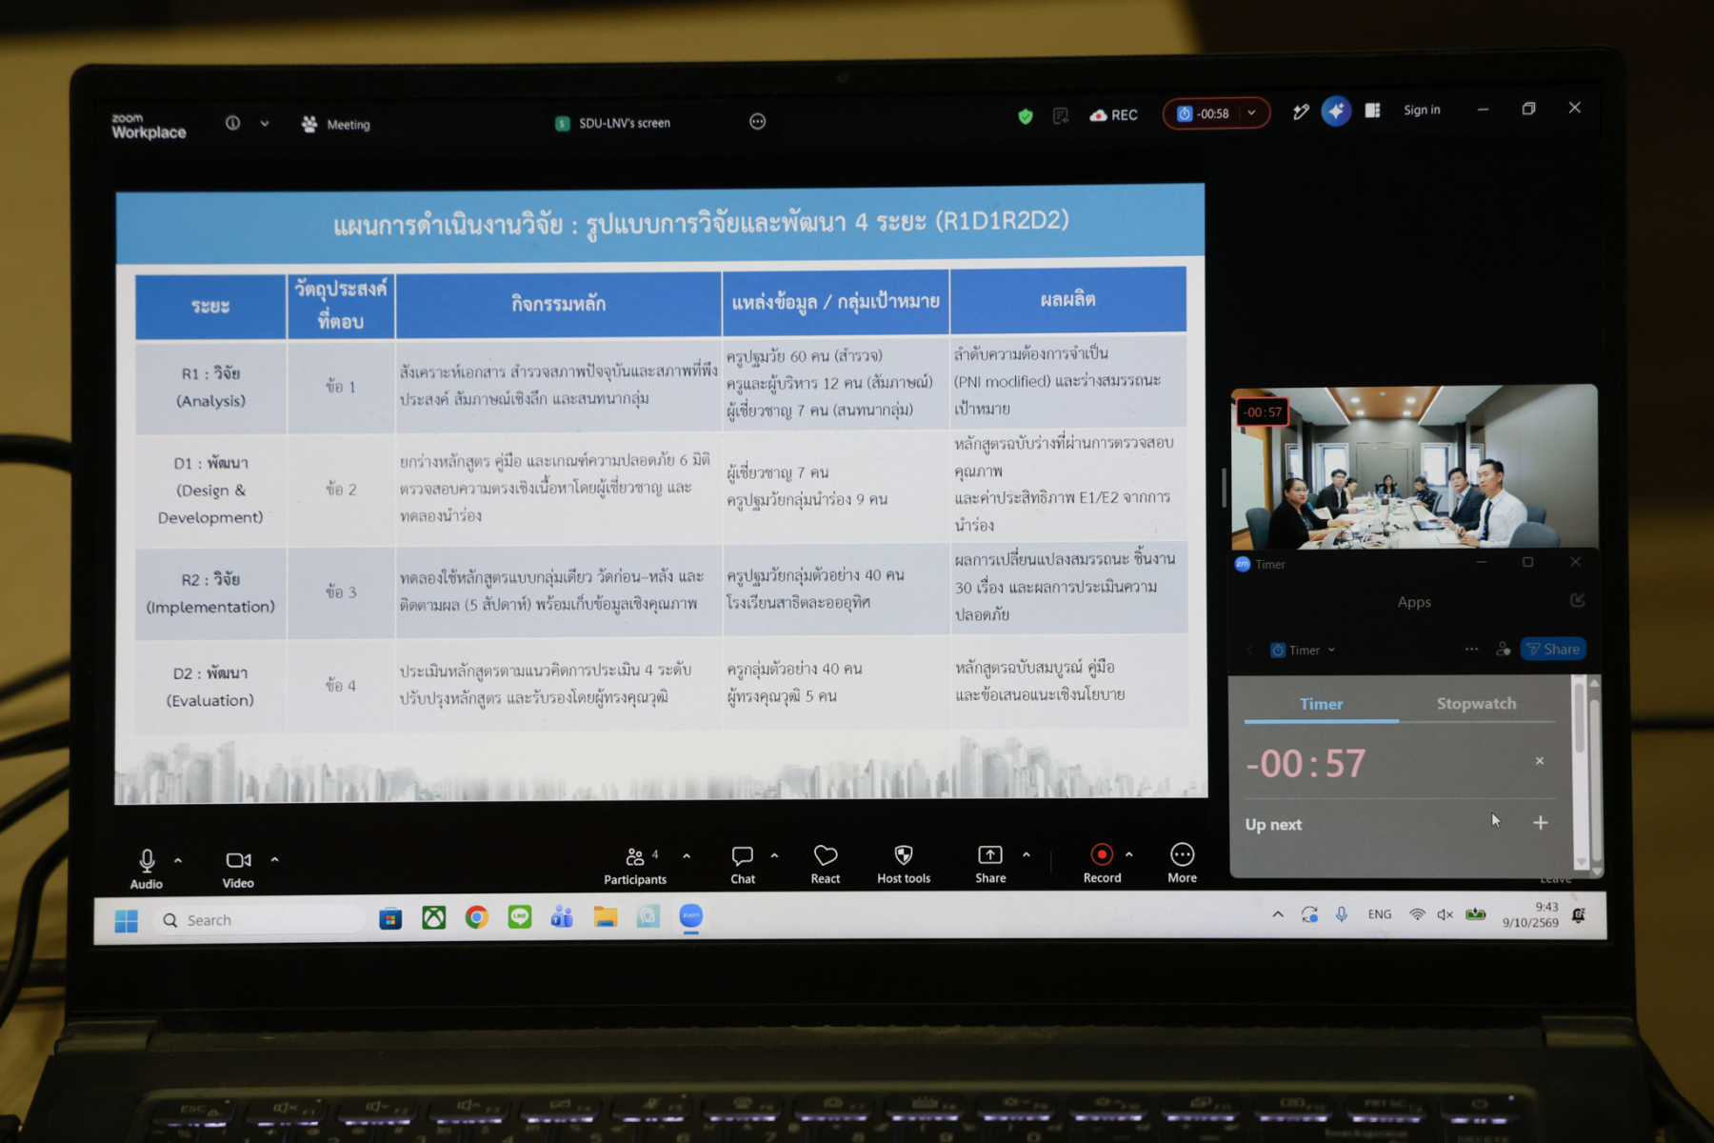Click the Windows taskbar Search box
The image size is (1714, 1143).
[x=259, y=919]
